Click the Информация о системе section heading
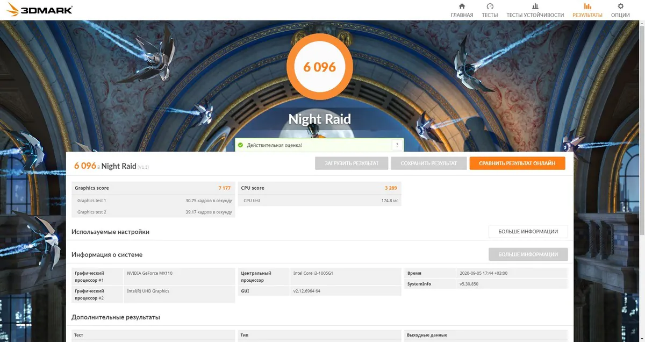645x342 pixels. 107,254
